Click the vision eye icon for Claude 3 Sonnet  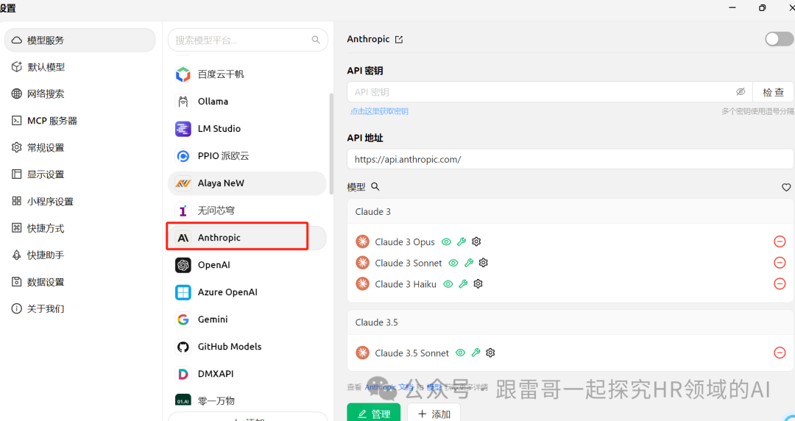pyautogui.click(x=453, y=263)
